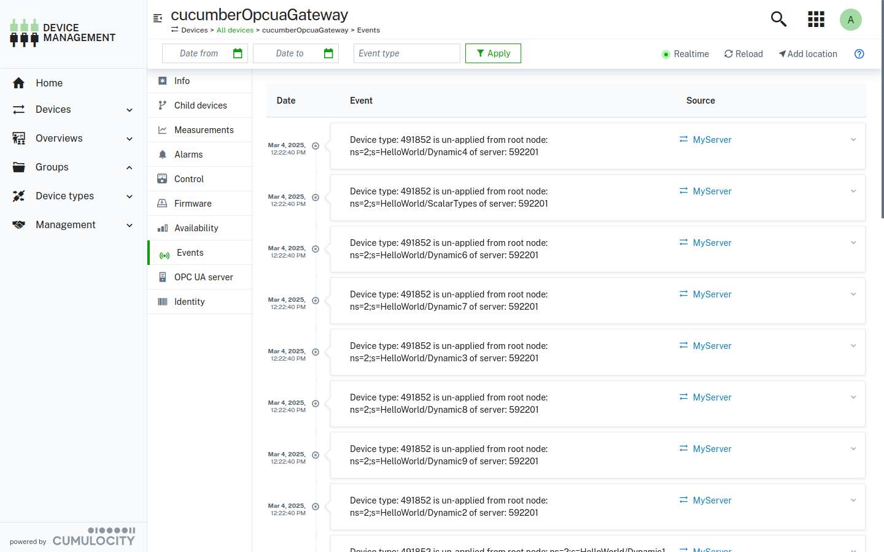
Task: Collapse the Groups section in sidebar
Action: click(129, 167)
